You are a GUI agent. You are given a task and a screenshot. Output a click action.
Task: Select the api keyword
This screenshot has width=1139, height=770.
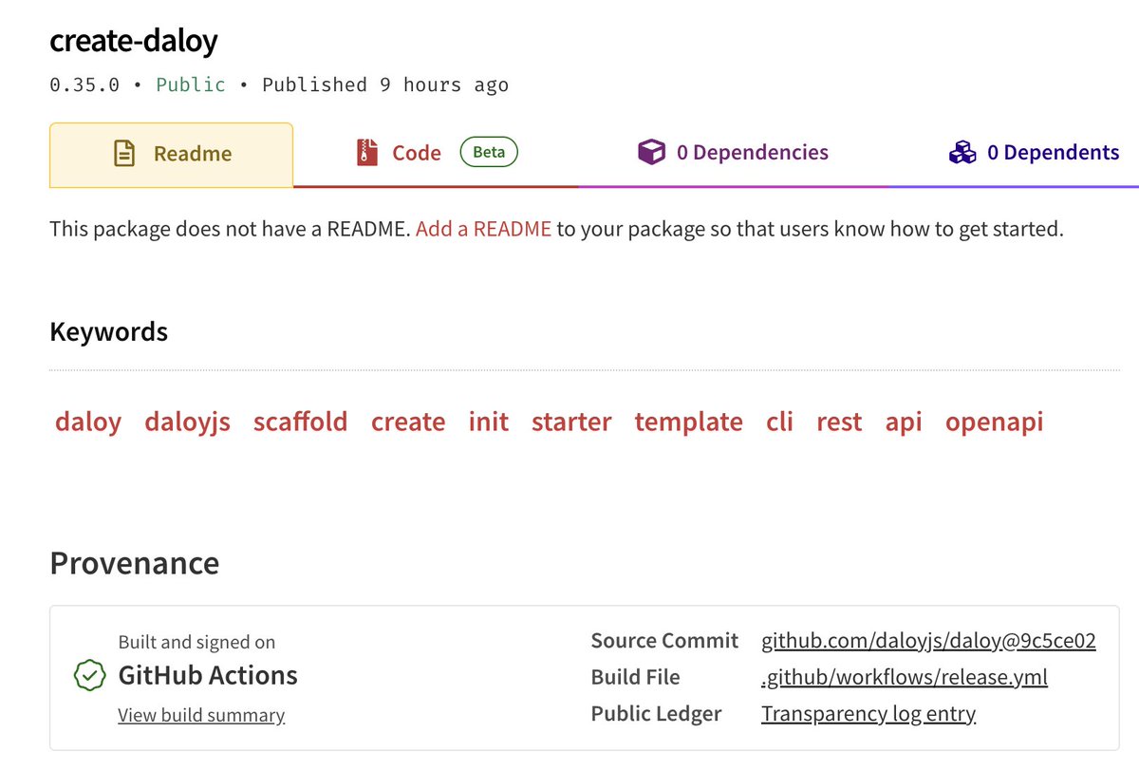coord(904,422)
